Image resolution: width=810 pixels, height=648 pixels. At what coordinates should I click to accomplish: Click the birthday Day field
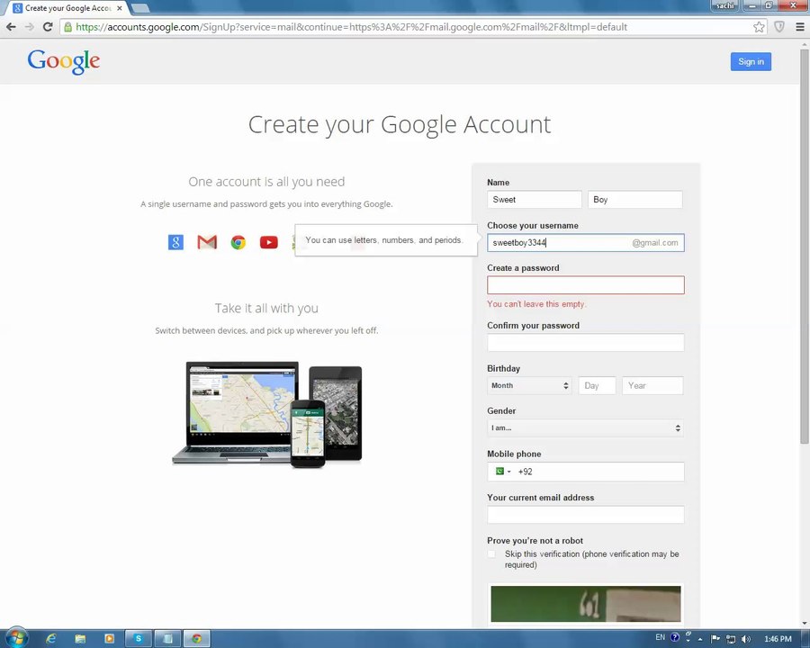[x=598, y=385]
